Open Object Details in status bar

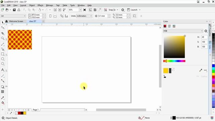coord(11,118)
